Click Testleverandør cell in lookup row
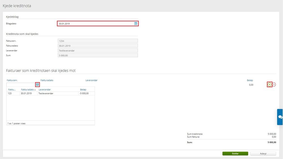 (x=46, y=94)
